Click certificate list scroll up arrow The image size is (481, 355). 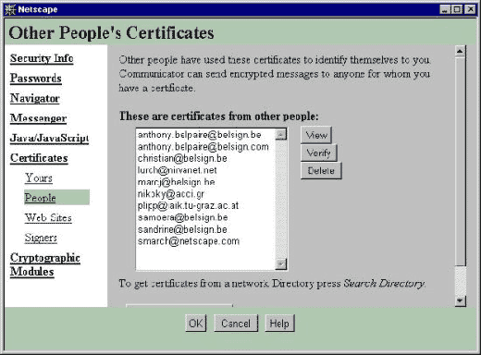pos(281,135)
